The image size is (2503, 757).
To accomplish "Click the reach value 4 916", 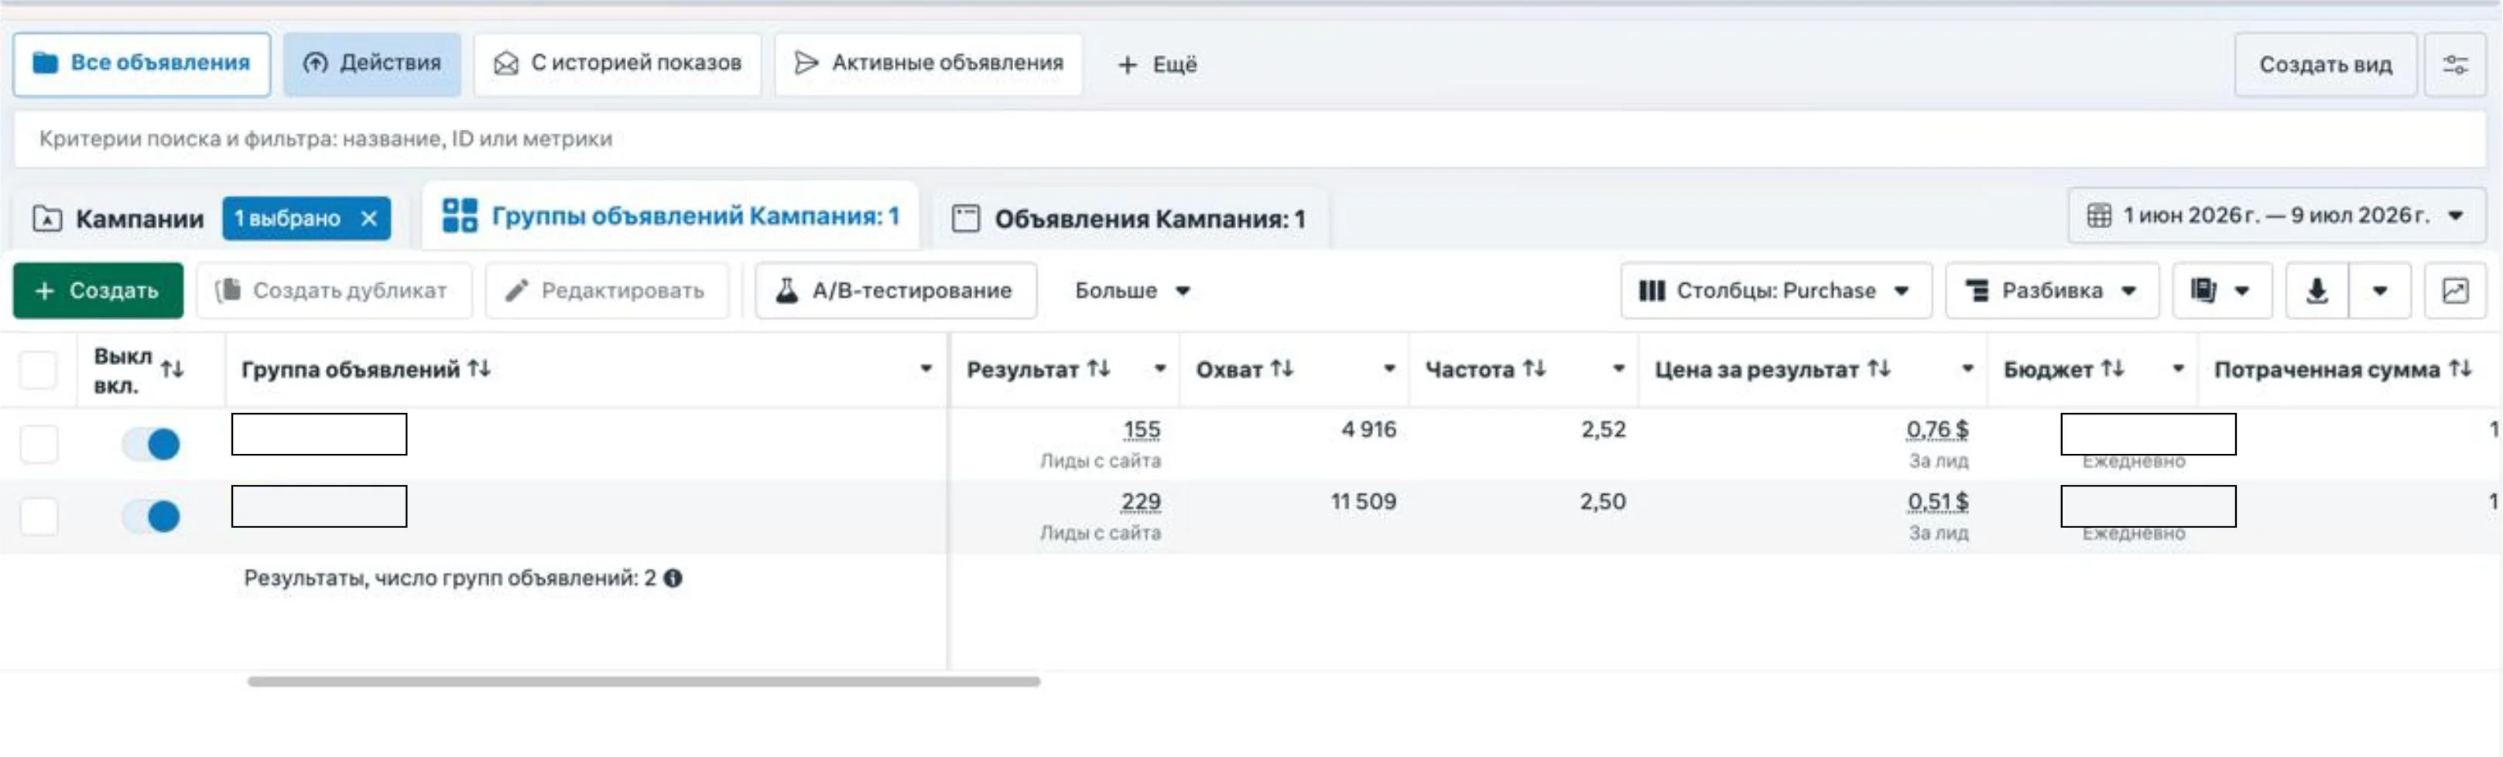I will point(1368,429).
